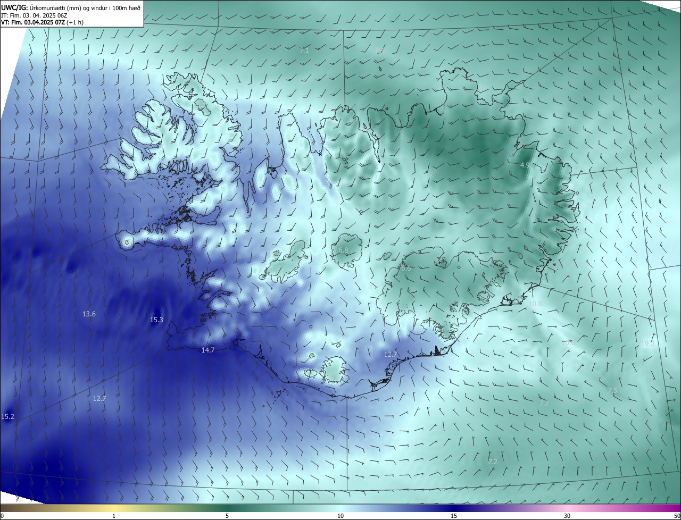681x520 pixels.
Task: Click the 7.2 value label
Action: coord(493,462)
